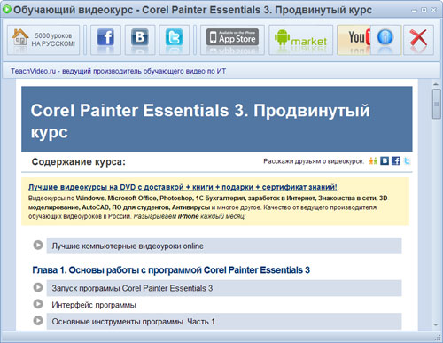Share via friends icon next to Расскажи друзьям
Screen dimensions: 443x343
click(373, 161)
